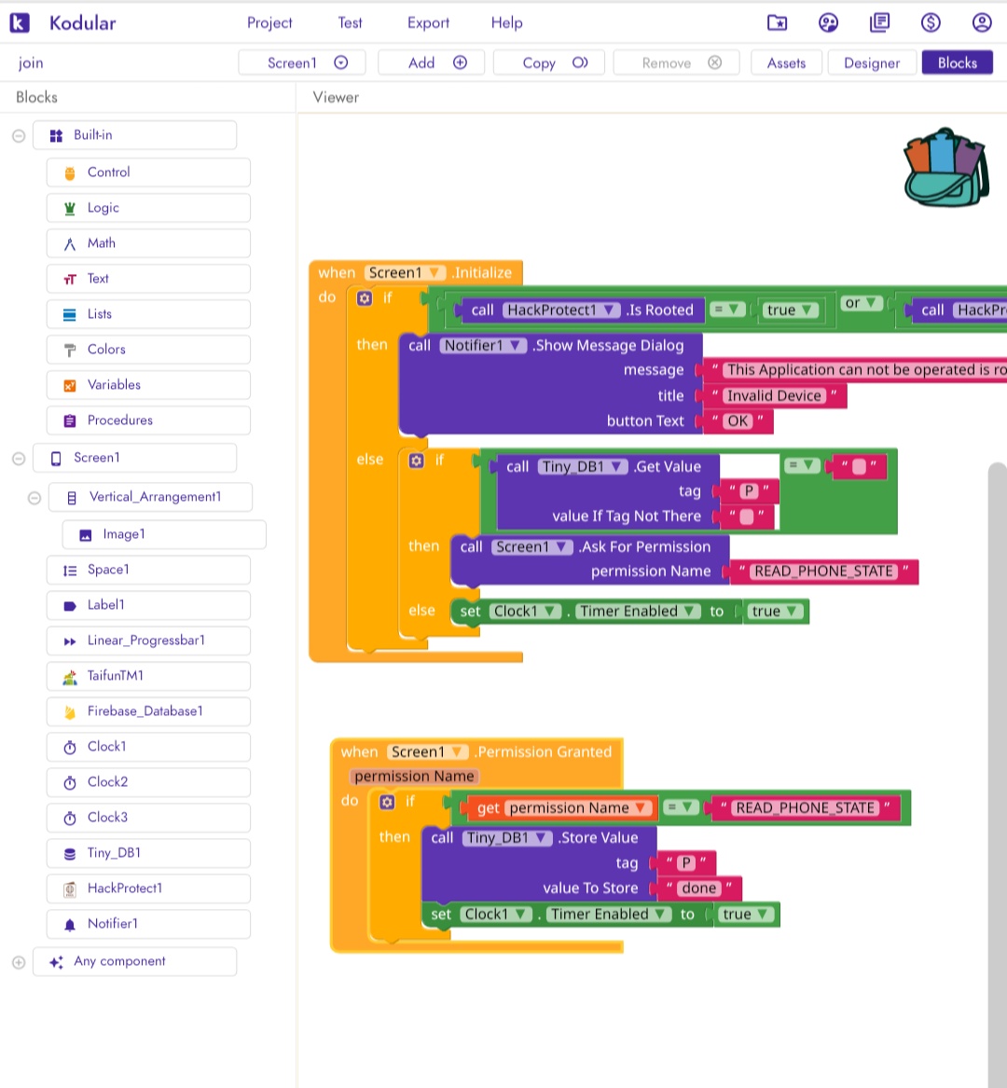Image resolution: width=1007 pixels, height=1088 pixels.
Task: Click the Kodular logo icon
Action: [x=20, y=23]
